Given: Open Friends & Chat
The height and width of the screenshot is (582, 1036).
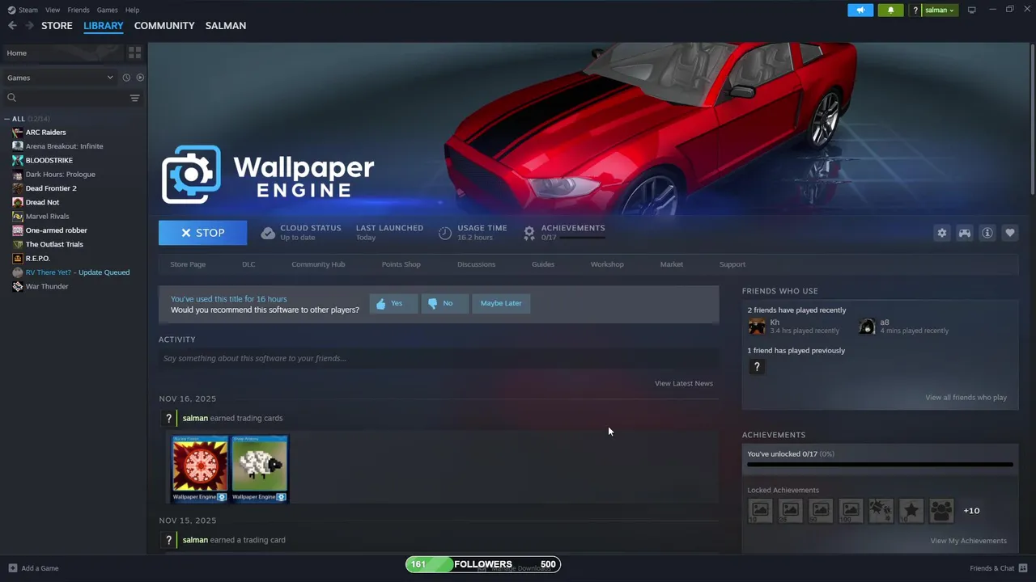Looking at the screenshot, I should click(998, 568).
